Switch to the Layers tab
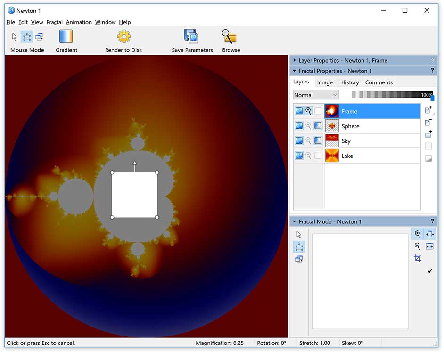The width and height of the screenshot is (444, 352). point(301,82)
